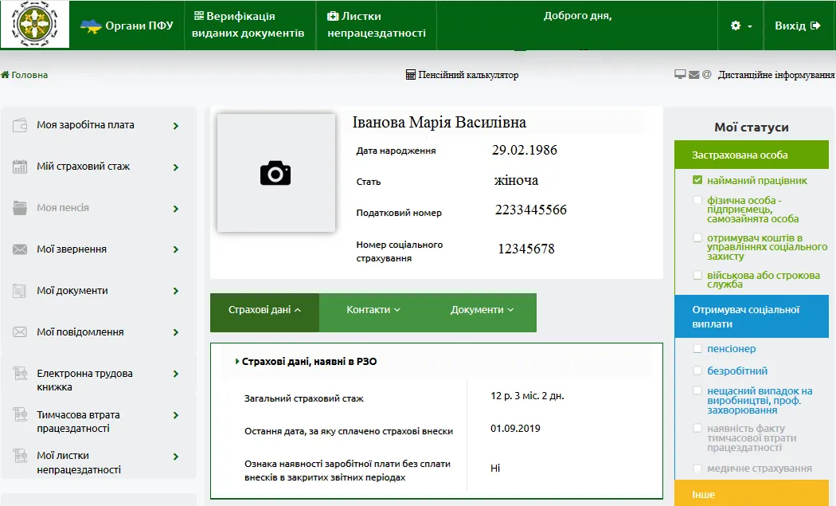Click the @ icon near Дистанційне інформування
The image size is (836, 506).
click(706, 75)
